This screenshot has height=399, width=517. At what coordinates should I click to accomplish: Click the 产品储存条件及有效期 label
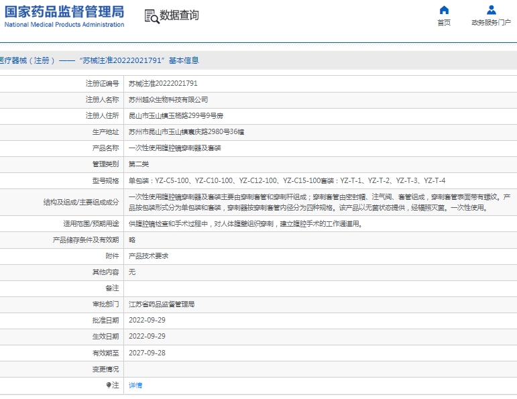86,240
